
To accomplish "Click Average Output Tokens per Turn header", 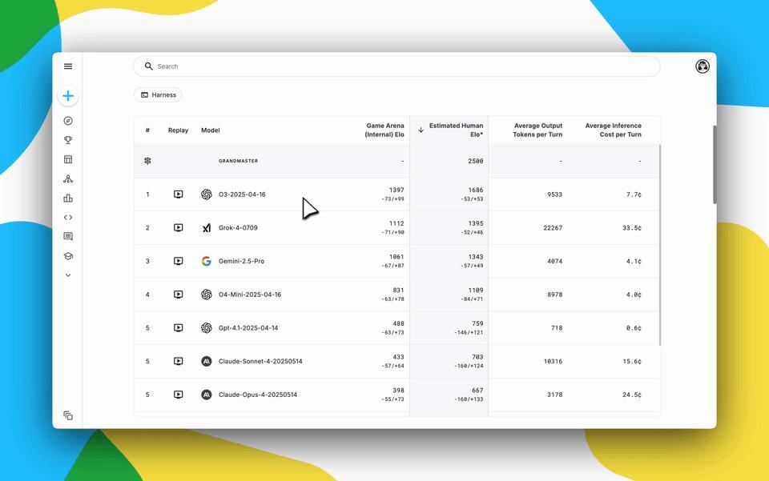I will pos(537,130).
